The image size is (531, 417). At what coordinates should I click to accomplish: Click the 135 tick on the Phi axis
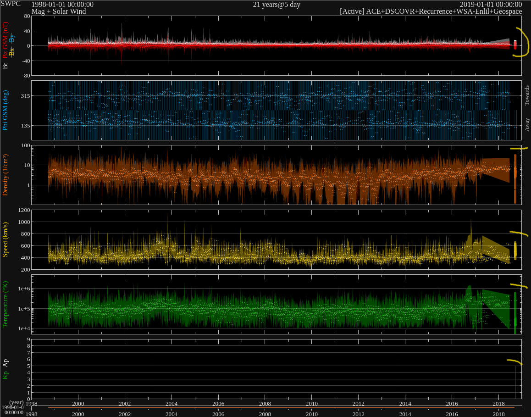26,126
